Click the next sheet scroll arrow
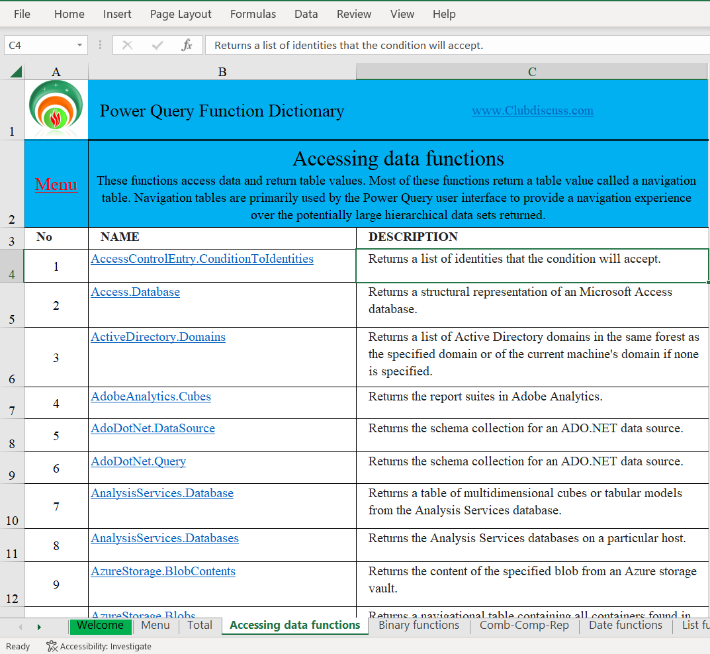This screenshot has width=710, height=654. click(39, 627)
